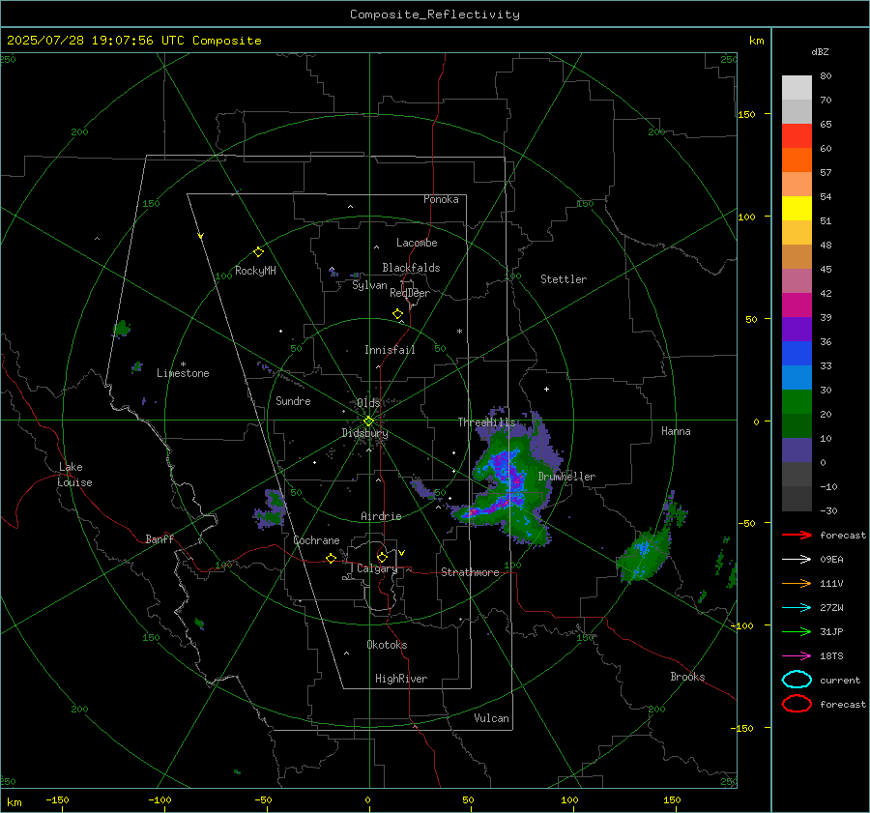Select the red swatch in dBZ scale
This screenshot has width=870, height=813.
point(797,136)
